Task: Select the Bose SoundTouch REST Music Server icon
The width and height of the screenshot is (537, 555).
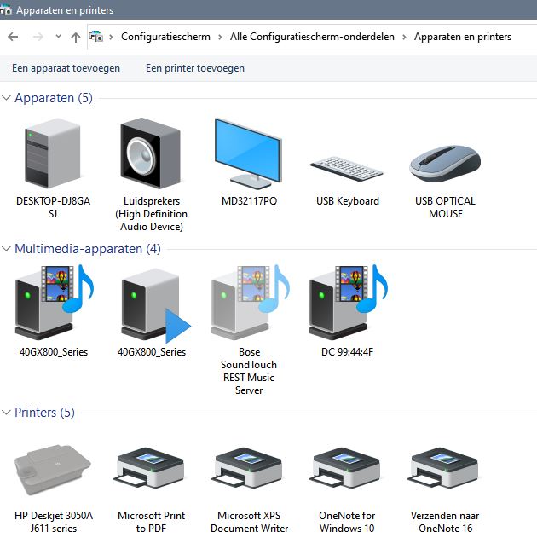Action: (x=250, y=302)
